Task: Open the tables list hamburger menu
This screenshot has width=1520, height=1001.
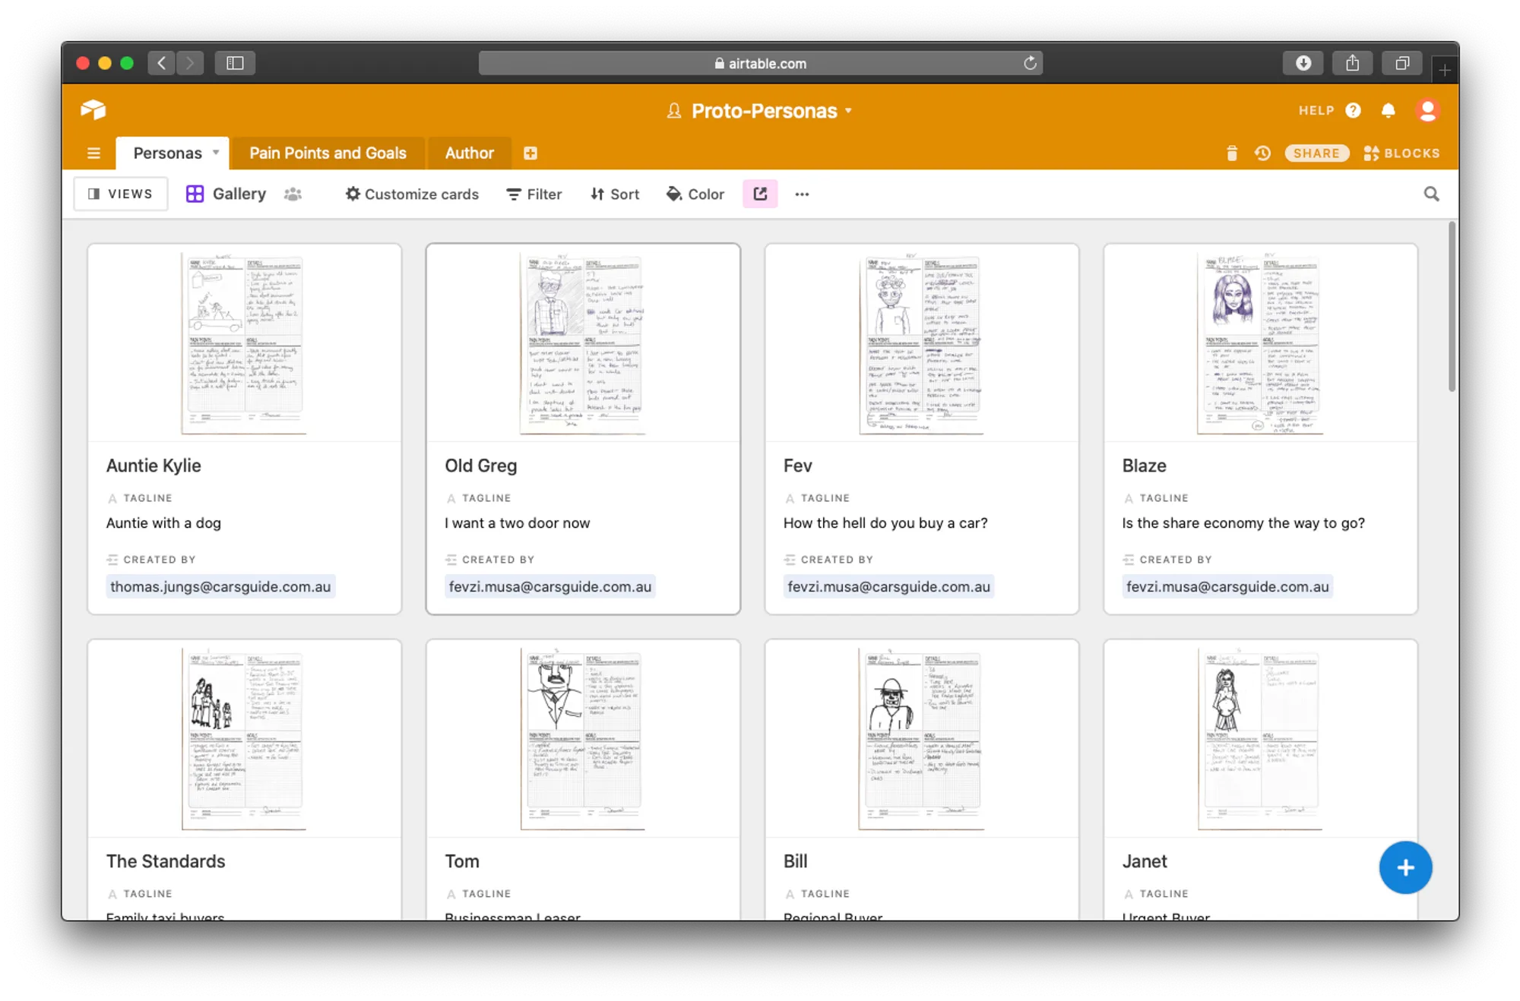Action: coord(93,153)
